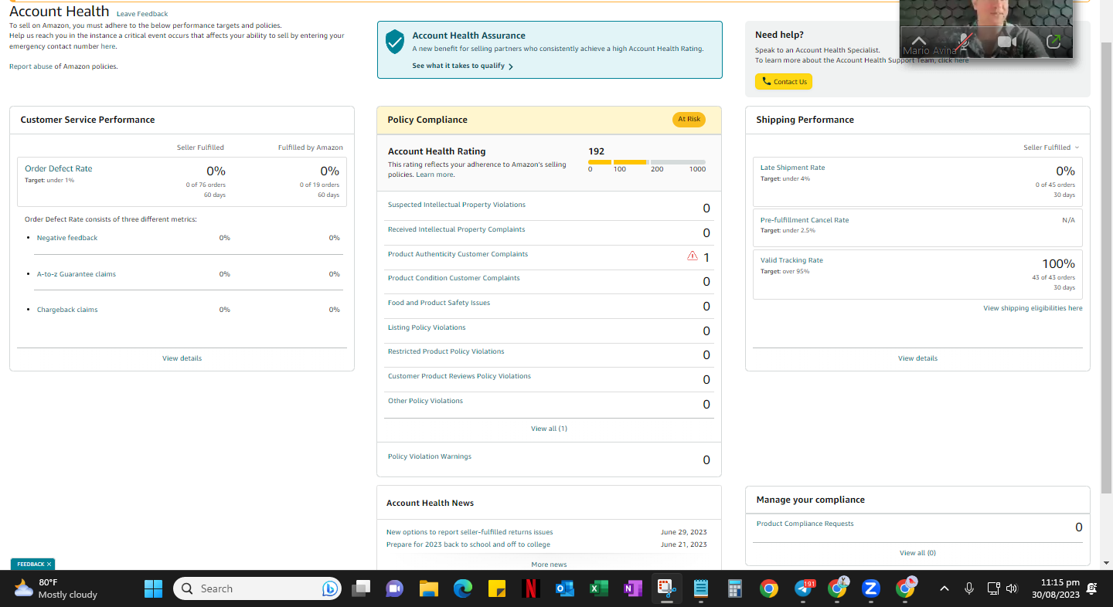Open Task View on the taskbar

click(360, 588)
